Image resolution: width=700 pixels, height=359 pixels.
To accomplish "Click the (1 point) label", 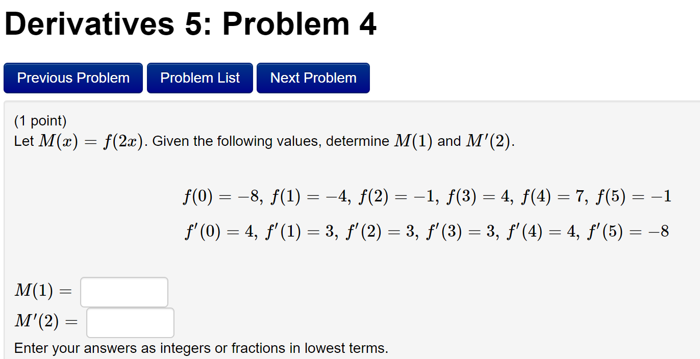I will click(x=39, y=120).
